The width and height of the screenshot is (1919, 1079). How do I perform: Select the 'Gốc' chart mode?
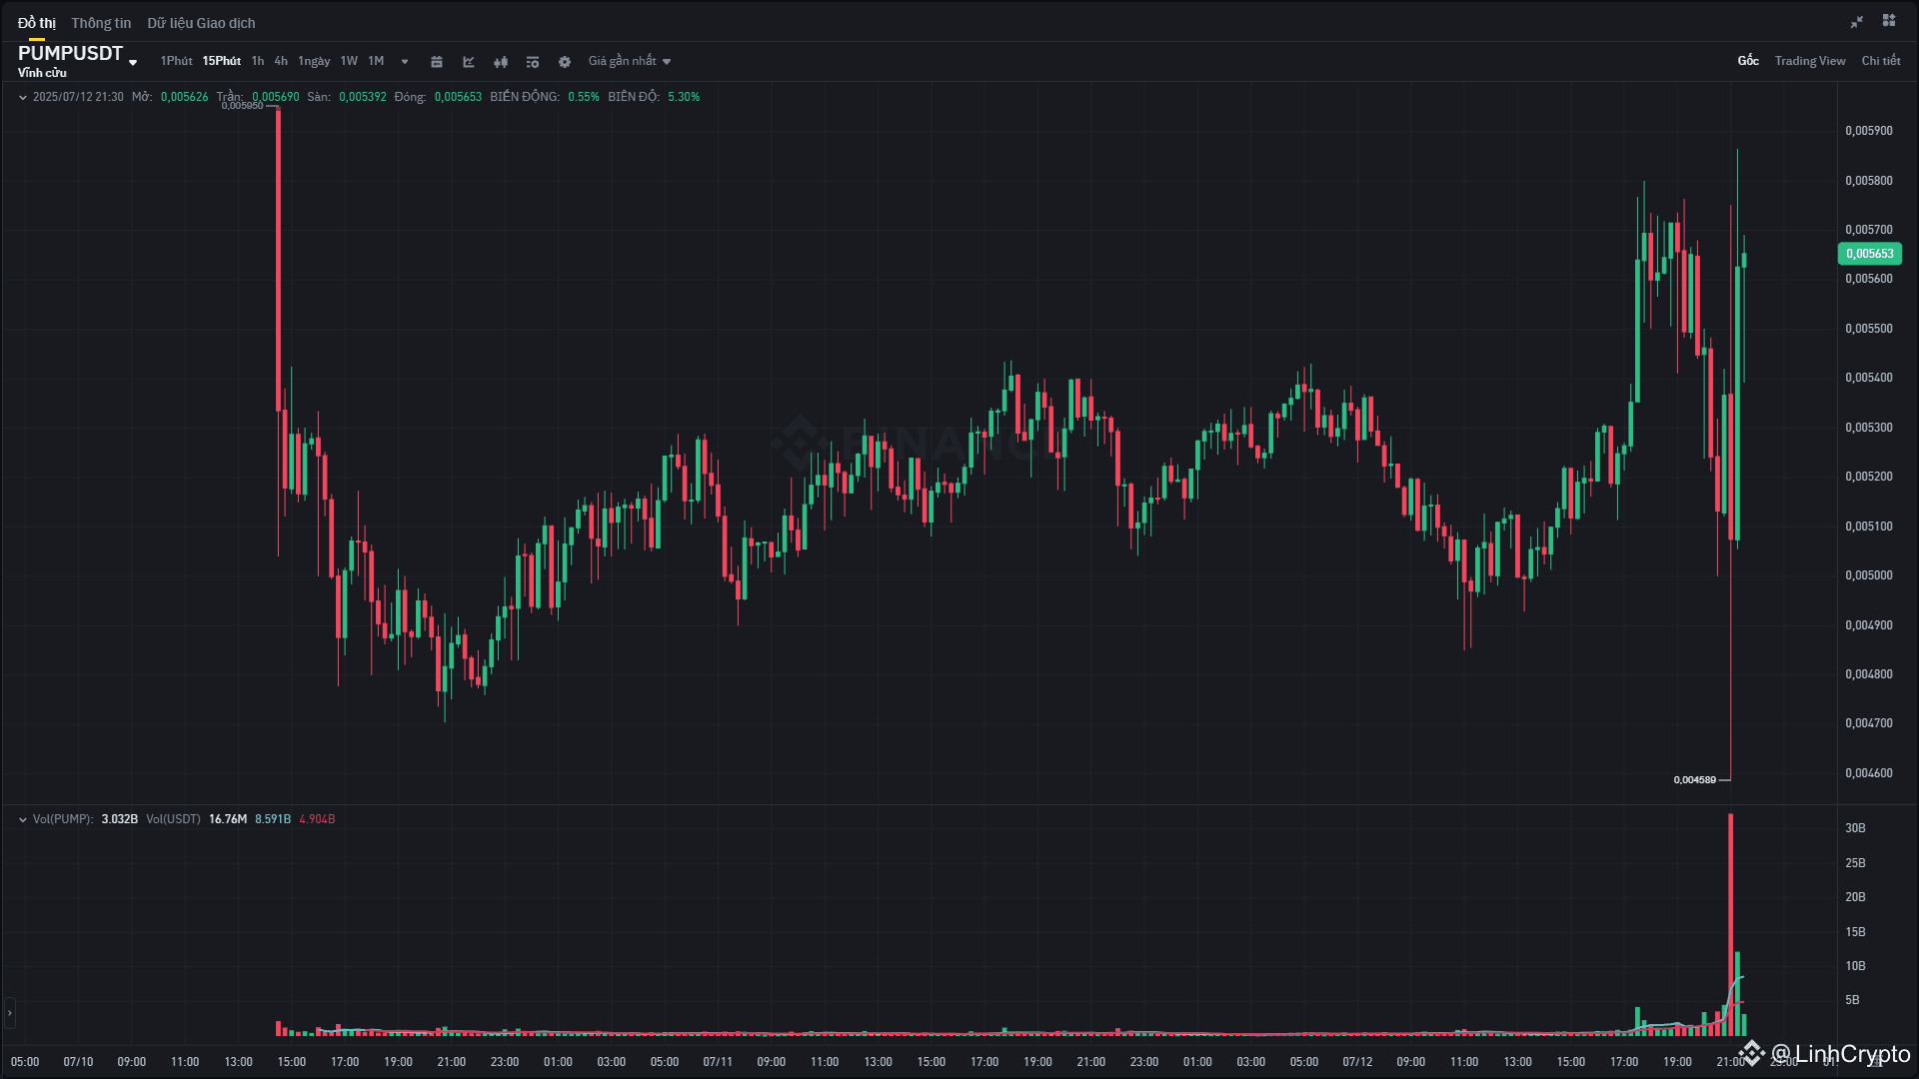coord(1748,61)
